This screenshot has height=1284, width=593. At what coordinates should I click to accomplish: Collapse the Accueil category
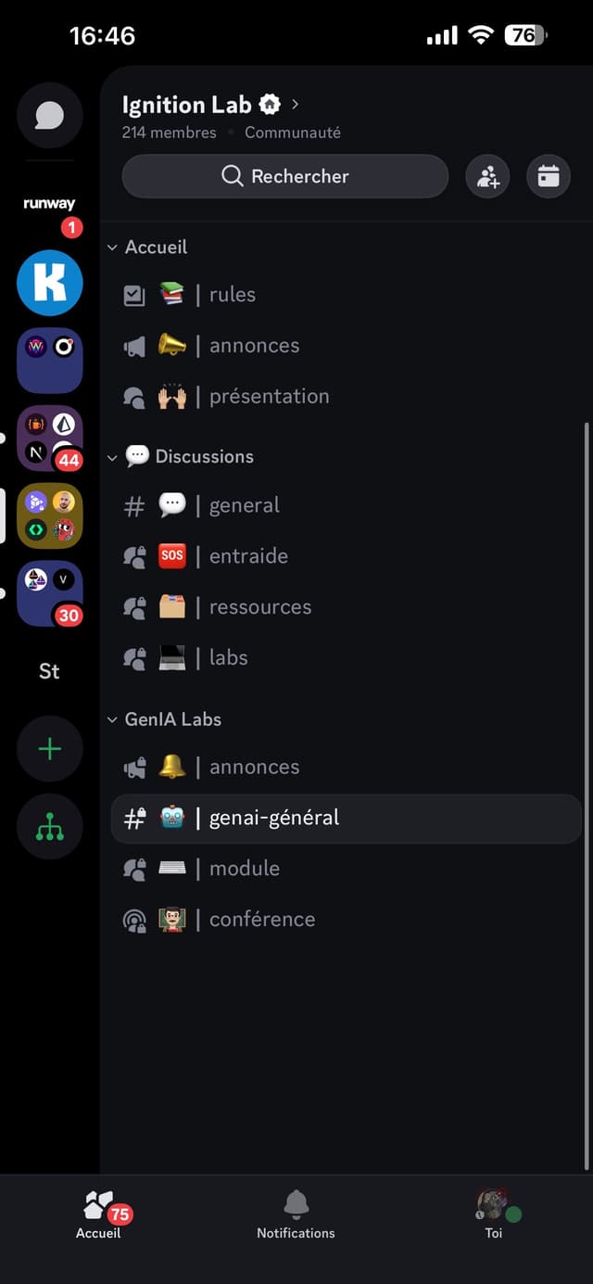[x=148, y=248]
